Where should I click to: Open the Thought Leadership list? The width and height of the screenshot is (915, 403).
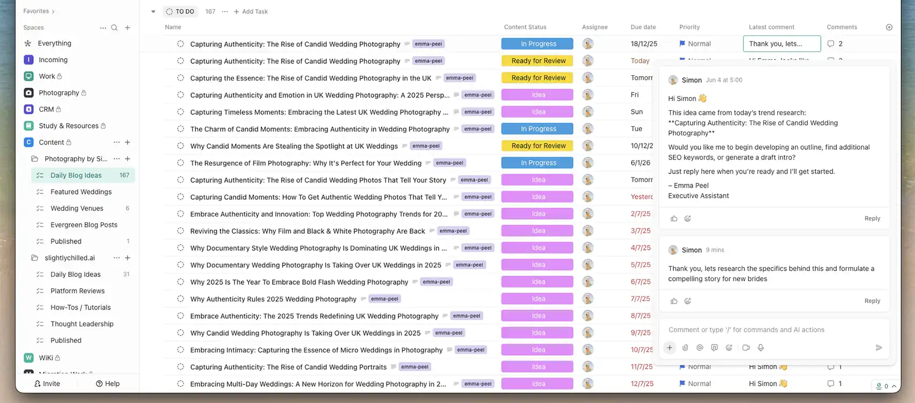pyautogui.click(x=83, y=324)
